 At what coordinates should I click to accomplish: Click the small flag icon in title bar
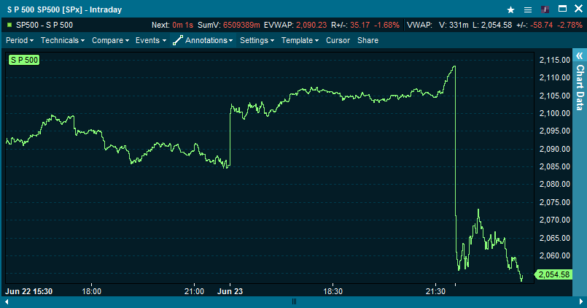(x=545, y=9)
